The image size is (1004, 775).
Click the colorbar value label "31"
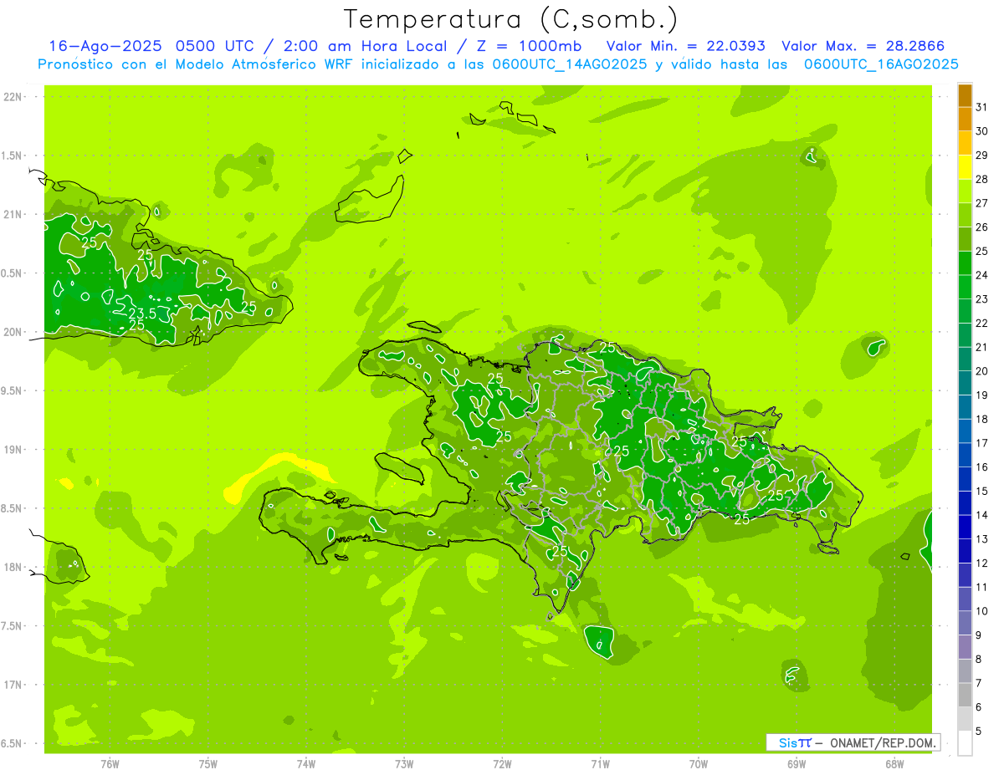coord(982,107)
